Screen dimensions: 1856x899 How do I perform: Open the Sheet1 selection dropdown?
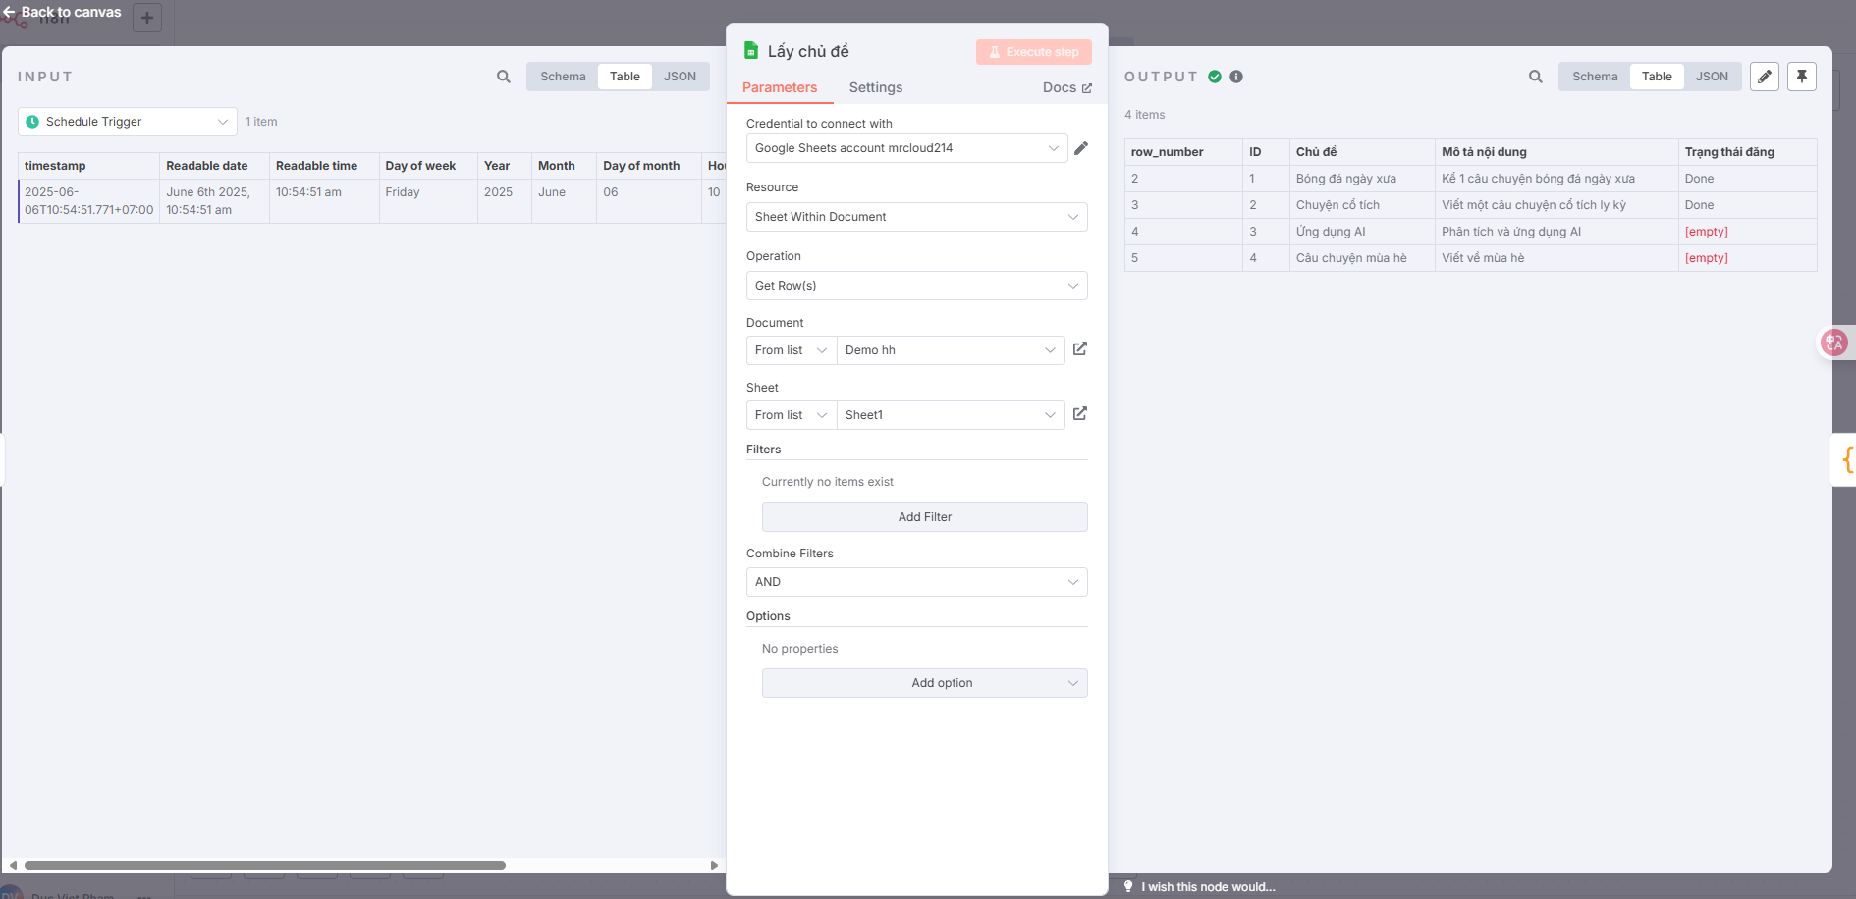951,415
